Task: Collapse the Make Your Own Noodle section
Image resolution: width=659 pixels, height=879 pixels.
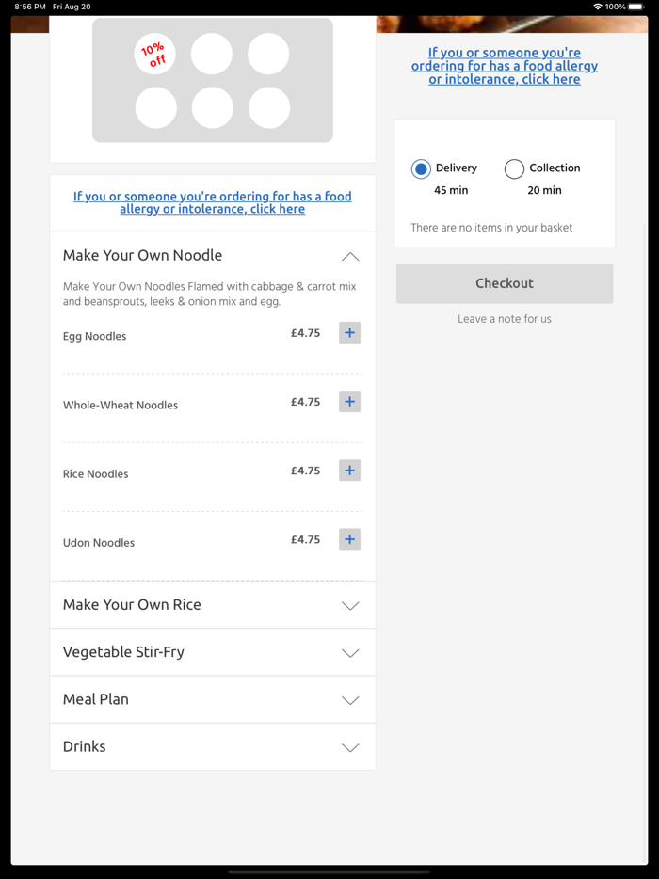Action: click(350, 256)
